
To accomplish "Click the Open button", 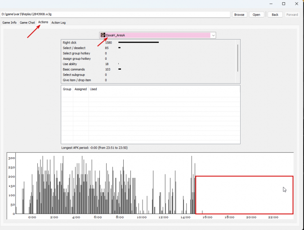I will (x=256, y=15).
